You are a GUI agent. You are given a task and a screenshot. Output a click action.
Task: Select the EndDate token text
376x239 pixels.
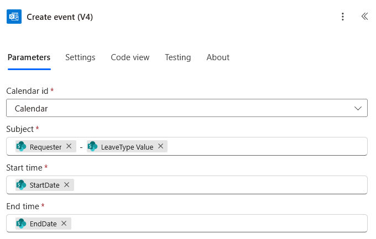click(x=43, y=224)
